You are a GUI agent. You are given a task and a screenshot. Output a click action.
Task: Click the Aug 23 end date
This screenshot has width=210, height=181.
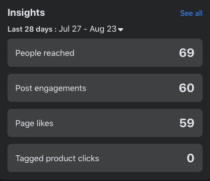pyautogui.click(x=103, y=29)
